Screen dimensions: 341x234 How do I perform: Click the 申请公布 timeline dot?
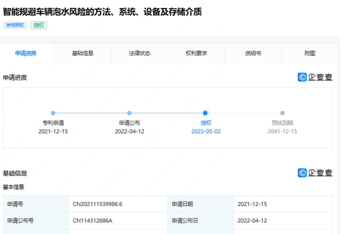pyautogui.click(x=130, y=113)
